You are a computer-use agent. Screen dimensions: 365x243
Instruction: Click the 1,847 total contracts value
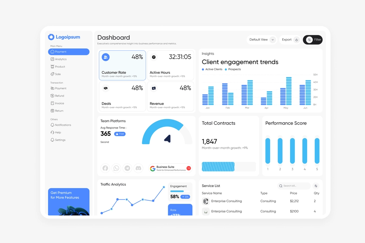coord(209,141)
